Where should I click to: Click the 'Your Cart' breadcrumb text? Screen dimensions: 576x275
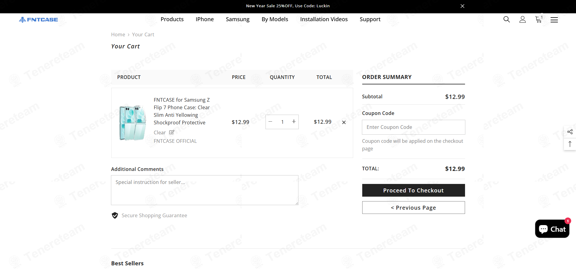point(143,34)
